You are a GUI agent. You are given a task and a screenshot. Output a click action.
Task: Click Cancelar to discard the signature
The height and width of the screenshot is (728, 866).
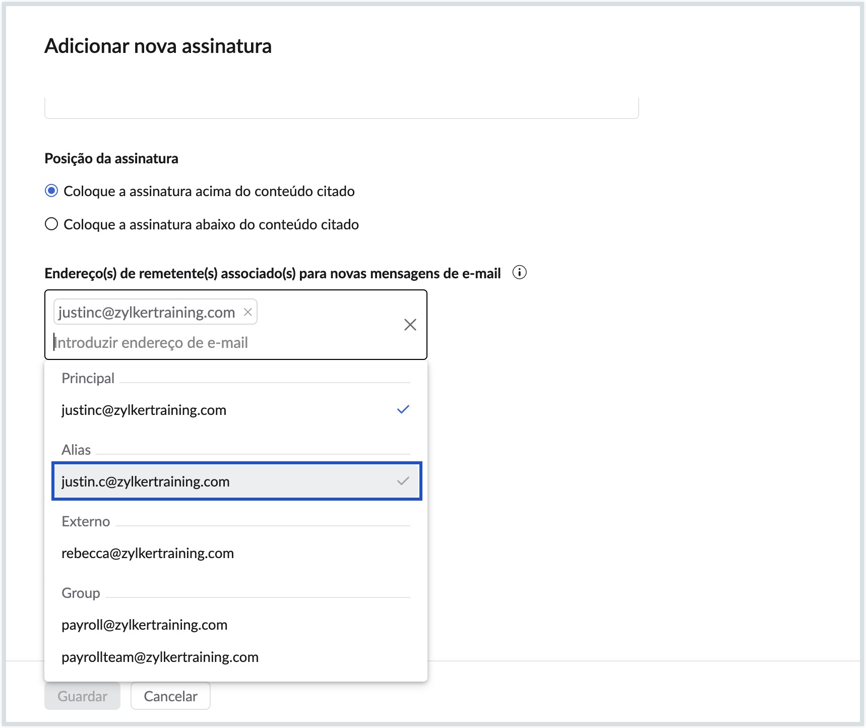(170, 696)
